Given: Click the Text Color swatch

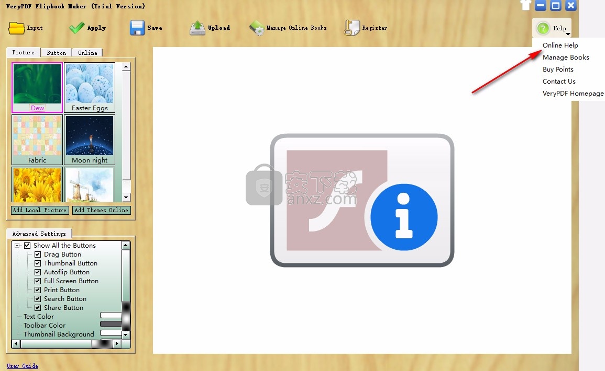Looking at the screenshot, I should click(x=111, y=316).
